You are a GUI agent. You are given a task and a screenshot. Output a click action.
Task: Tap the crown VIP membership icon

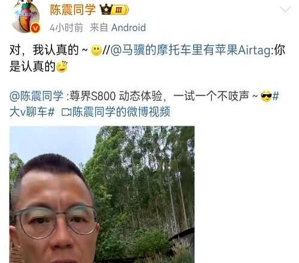106,10
